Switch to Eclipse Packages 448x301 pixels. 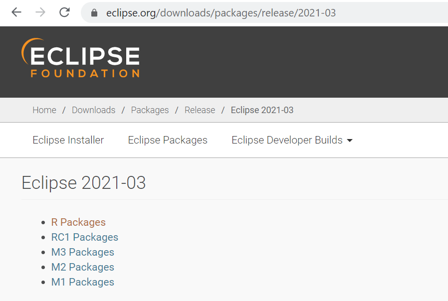click(x=167, y=140)
